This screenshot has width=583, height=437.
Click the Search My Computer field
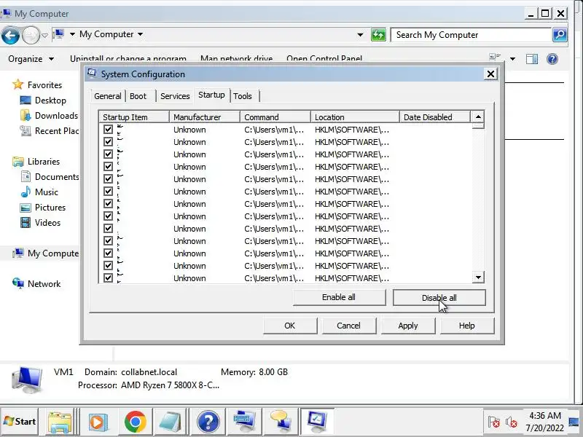[x=471, y=35]
